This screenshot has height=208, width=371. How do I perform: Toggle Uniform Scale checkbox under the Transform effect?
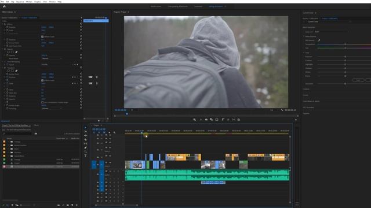(x=42, y=80)
